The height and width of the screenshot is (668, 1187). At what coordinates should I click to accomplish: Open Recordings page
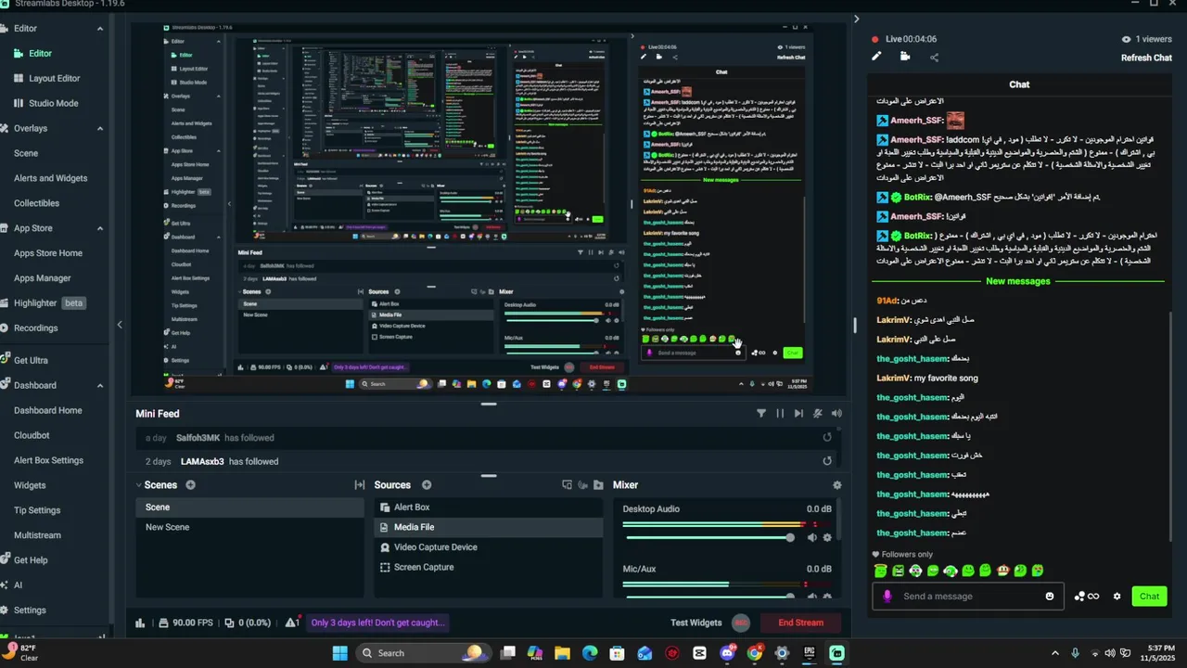tap(35, 328)
